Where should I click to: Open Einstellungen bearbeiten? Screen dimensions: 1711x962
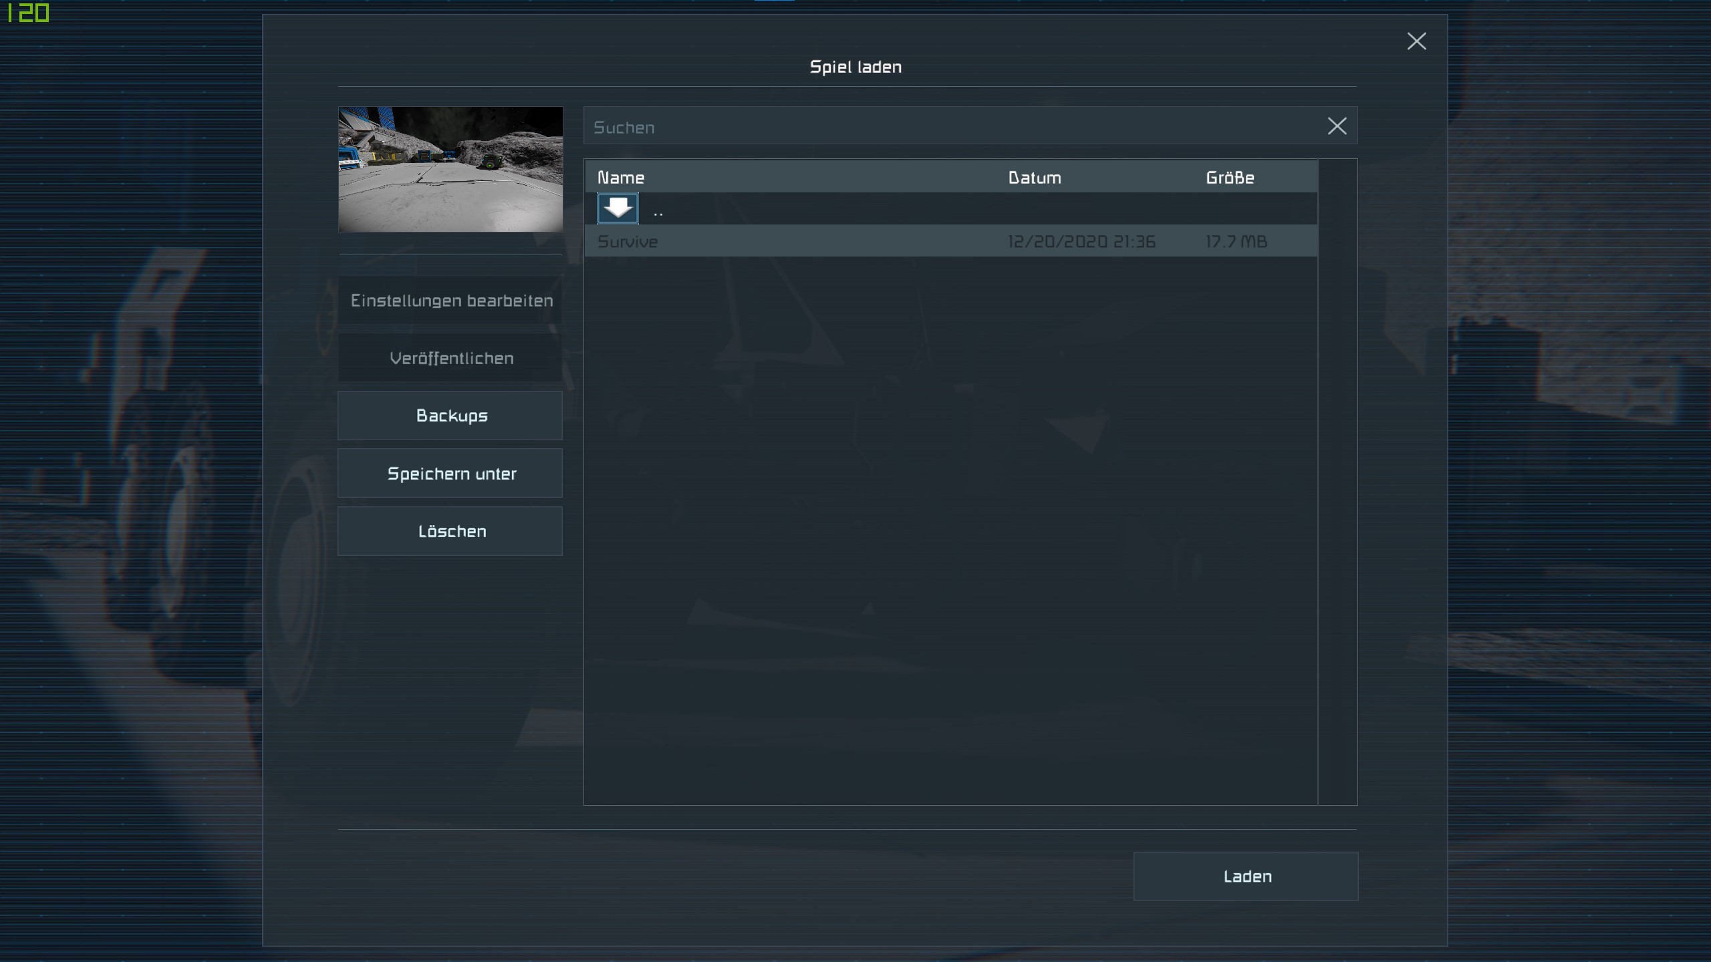(450, 301)
